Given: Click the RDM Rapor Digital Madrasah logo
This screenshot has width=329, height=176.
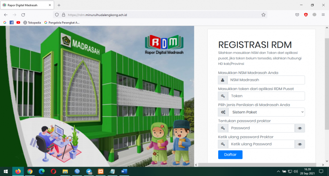Looking at the screenshot, I should pos(164,45).
